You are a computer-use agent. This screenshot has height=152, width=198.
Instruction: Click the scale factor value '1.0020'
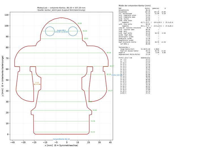tap(157, 49)
